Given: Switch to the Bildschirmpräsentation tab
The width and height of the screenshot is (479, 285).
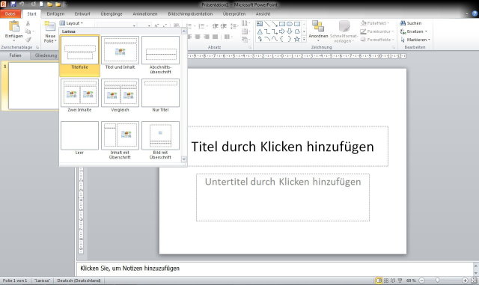Looking at the screenshot, I should [x=190, y=13].
